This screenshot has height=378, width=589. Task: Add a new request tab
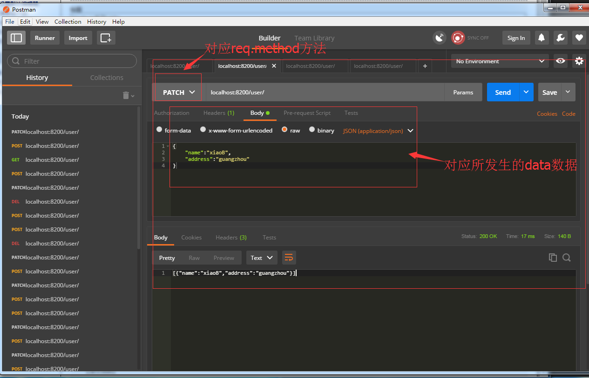[425, 66]
